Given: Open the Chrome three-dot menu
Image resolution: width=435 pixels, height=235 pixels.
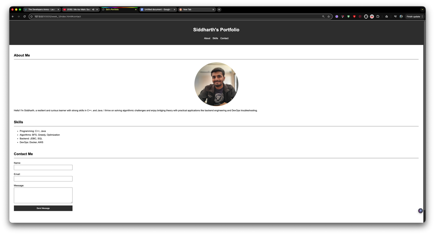Looking at the screenshot, I should pos(423,16).
